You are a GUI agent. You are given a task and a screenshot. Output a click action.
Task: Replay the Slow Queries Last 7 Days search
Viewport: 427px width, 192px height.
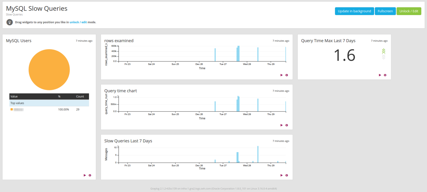pyautogui.click(x=281, y=175)
